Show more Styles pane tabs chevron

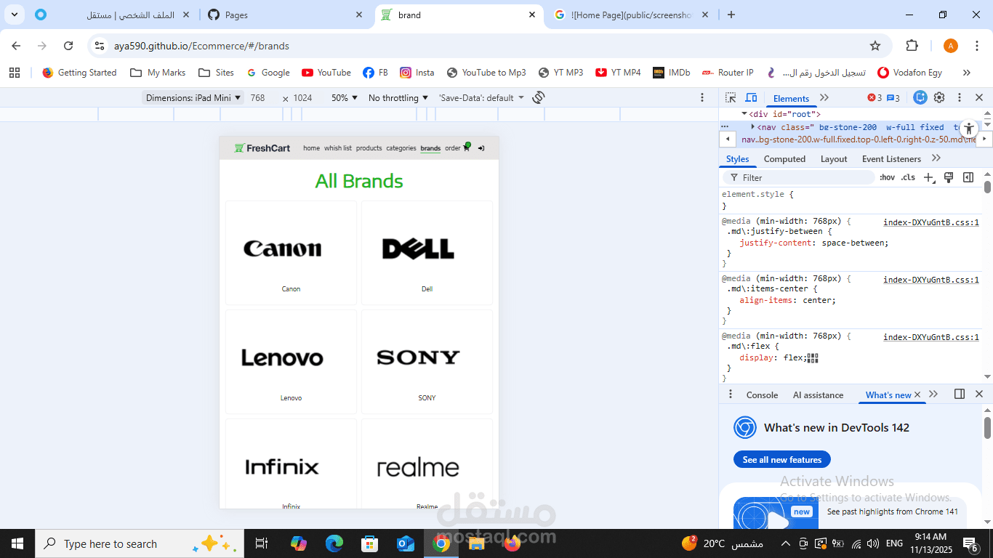[x=936, y=158]
